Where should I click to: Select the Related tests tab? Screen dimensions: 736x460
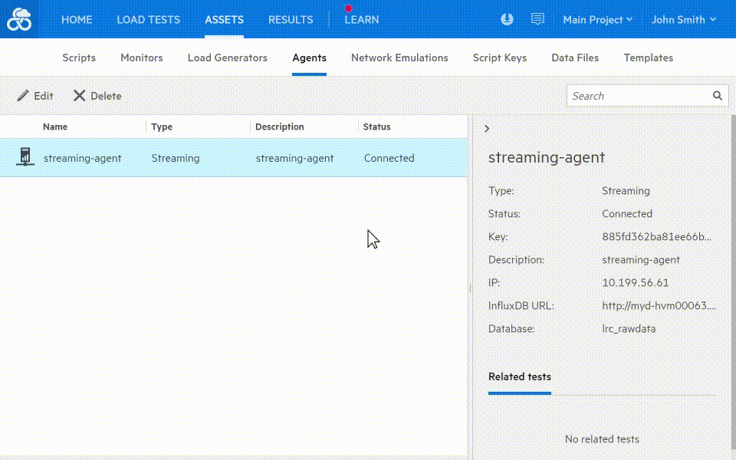click(519, 376)
